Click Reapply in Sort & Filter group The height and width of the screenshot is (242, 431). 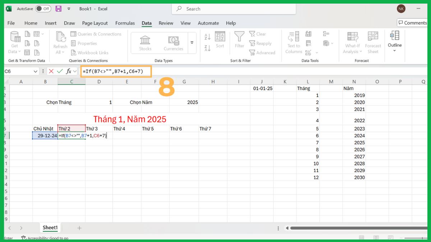point(261,43)
